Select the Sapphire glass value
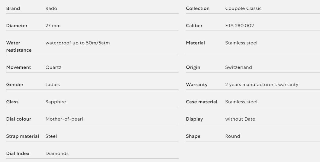Screen dimensions: 320x162 tap(56, 102)
